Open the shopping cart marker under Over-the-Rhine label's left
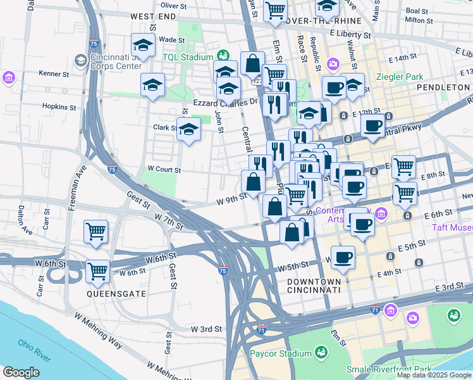The image size is (473, 380). pos(275,12)
